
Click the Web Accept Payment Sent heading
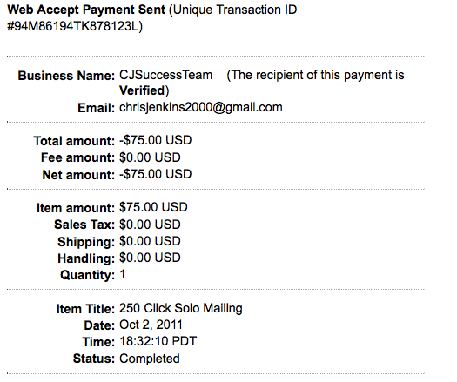click(x=86, y=10)
